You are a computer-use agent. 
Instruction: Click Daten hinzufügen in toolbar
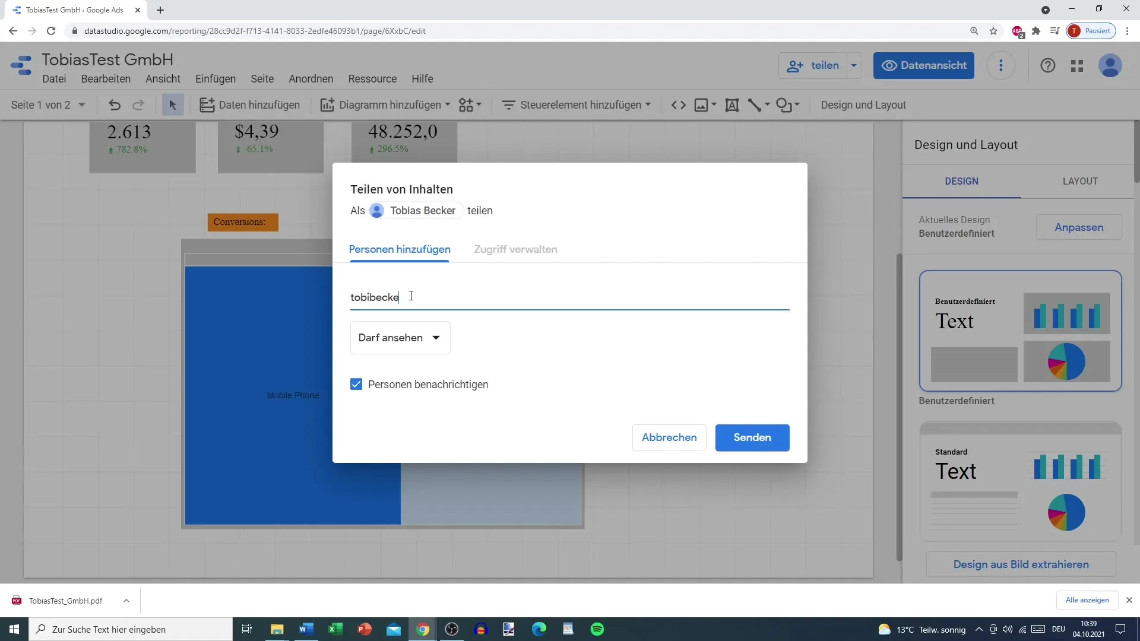(x=250, y=105)
